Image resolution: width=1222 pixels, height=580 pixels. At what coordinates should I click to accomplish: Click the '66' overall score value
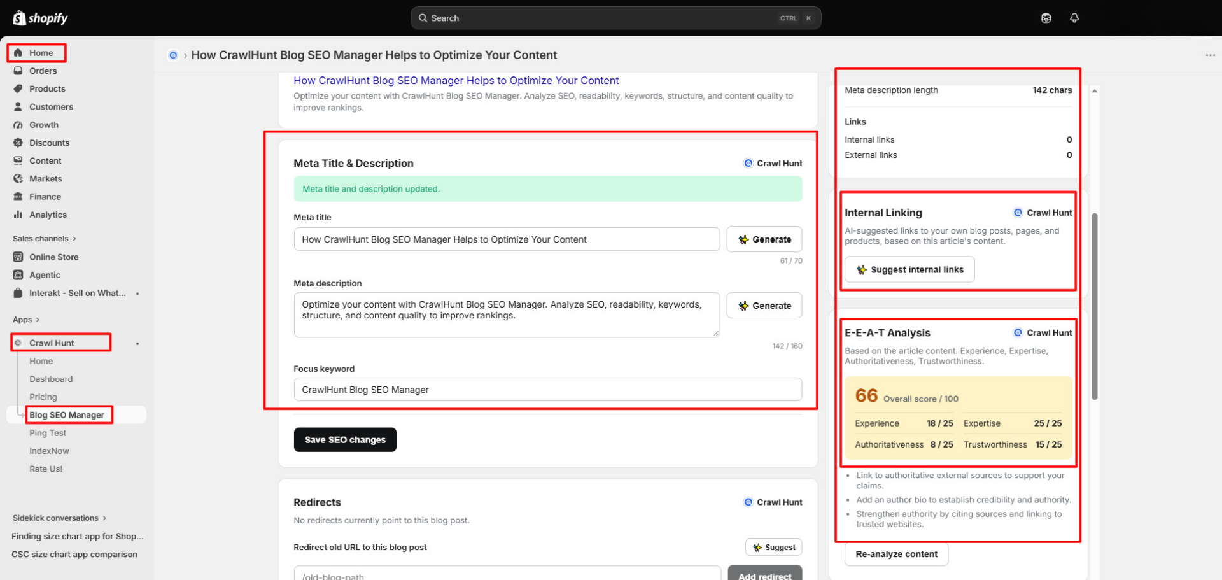click(866, 395)
